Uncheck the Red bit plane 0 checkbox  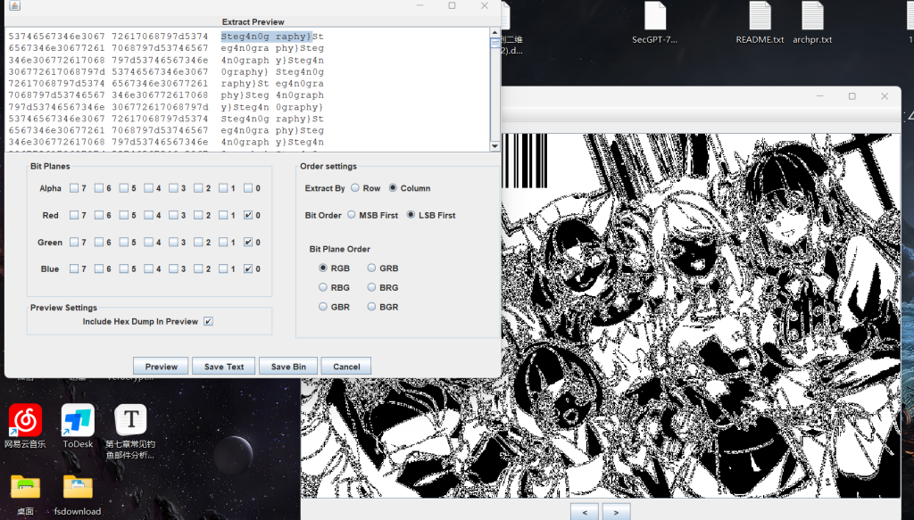point(248,215)
